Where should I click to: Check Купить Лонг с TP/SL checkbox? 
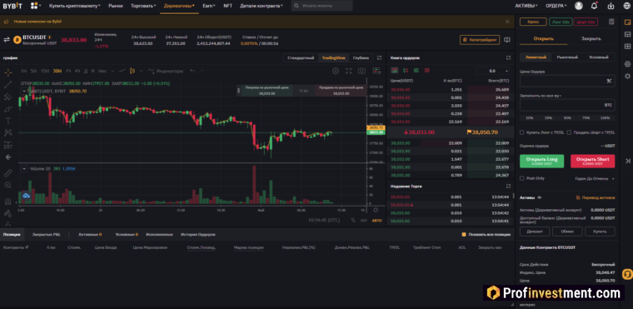click(x=522, y=132)
